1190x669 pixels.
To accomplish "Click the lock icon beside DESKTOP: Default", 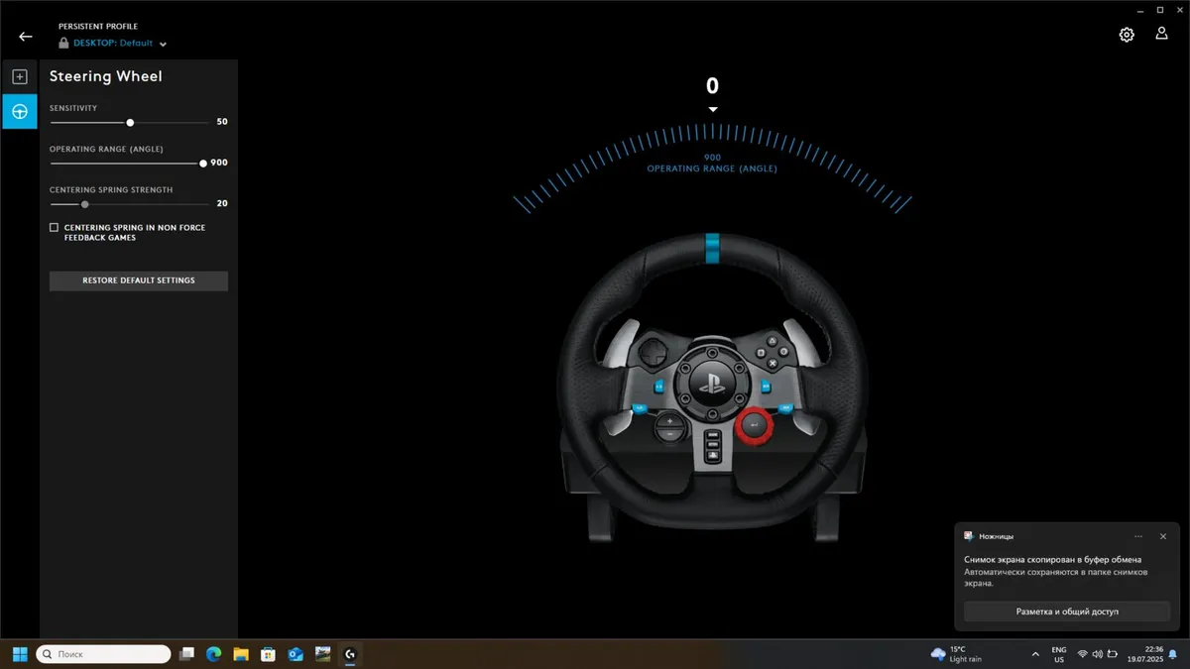I will pos(63,44).
